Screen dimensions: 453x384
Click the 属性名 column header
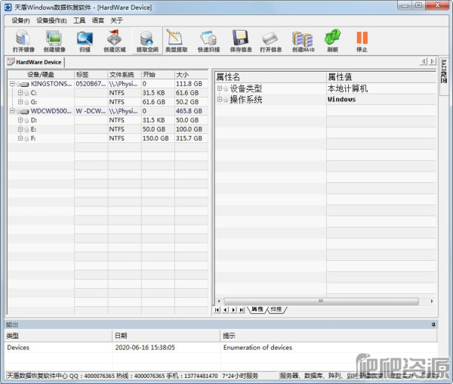click(x=271, y=77)
